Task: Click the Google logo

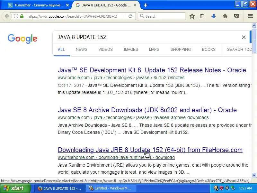Action: point(22,39)
